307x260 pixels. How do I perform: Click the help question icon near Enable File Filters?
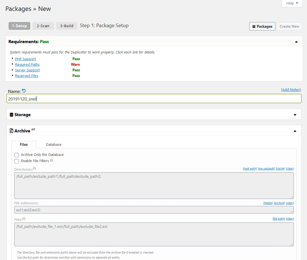point(52,161)
